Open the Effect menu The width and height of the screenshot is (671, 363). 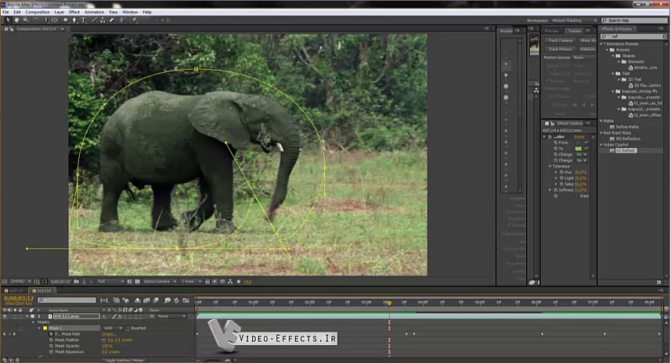pyautogui.click(x=74, y=12)
